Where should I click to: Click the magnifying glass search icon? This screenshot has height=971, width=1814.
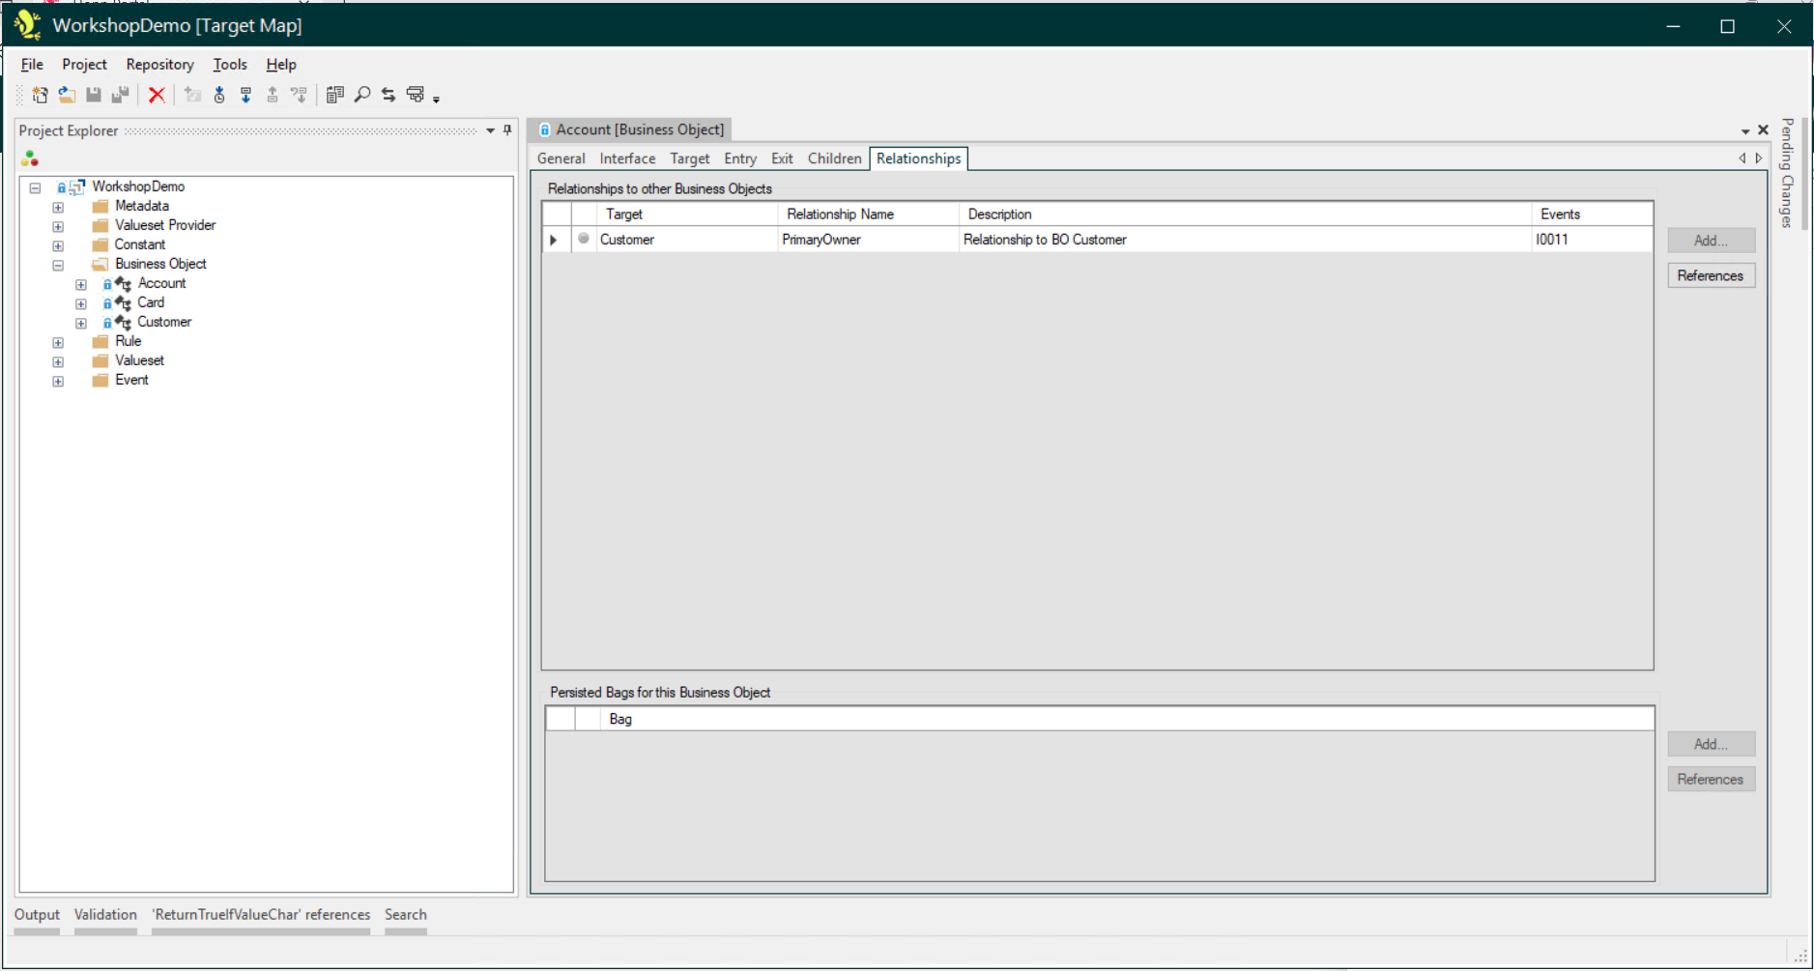pyautogui.click(x=362, y=95)
